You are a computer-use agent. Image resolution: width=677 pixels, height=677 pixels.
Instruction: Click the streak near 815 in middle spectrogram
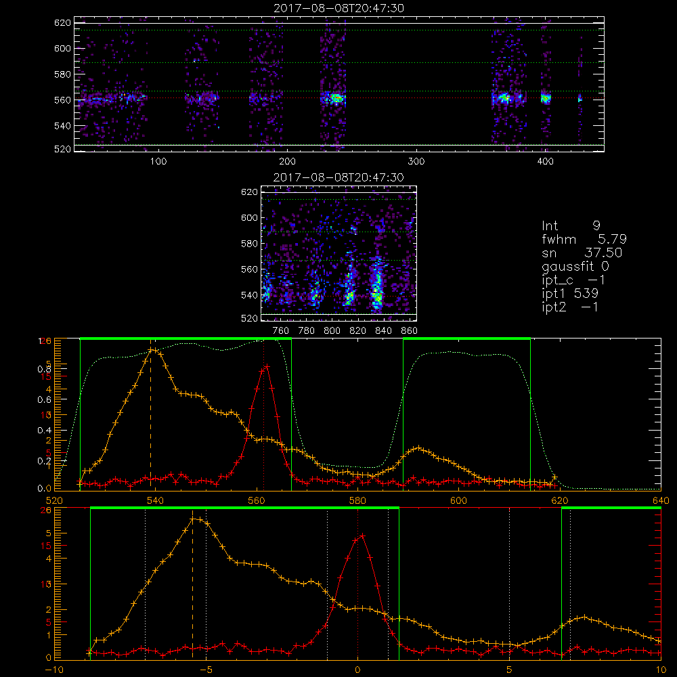click(350, 287)
